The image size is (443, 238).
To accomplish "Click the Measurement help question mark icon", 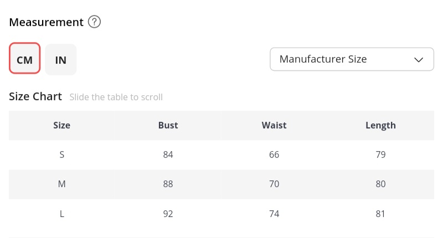I will [x=95, y=23].
